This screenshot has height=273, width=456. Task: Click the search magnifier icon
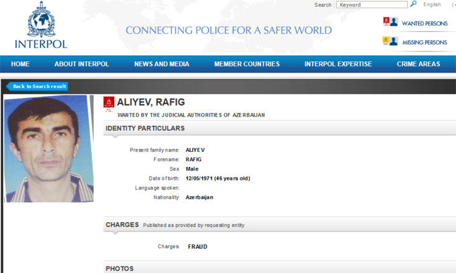pos(413,4)
